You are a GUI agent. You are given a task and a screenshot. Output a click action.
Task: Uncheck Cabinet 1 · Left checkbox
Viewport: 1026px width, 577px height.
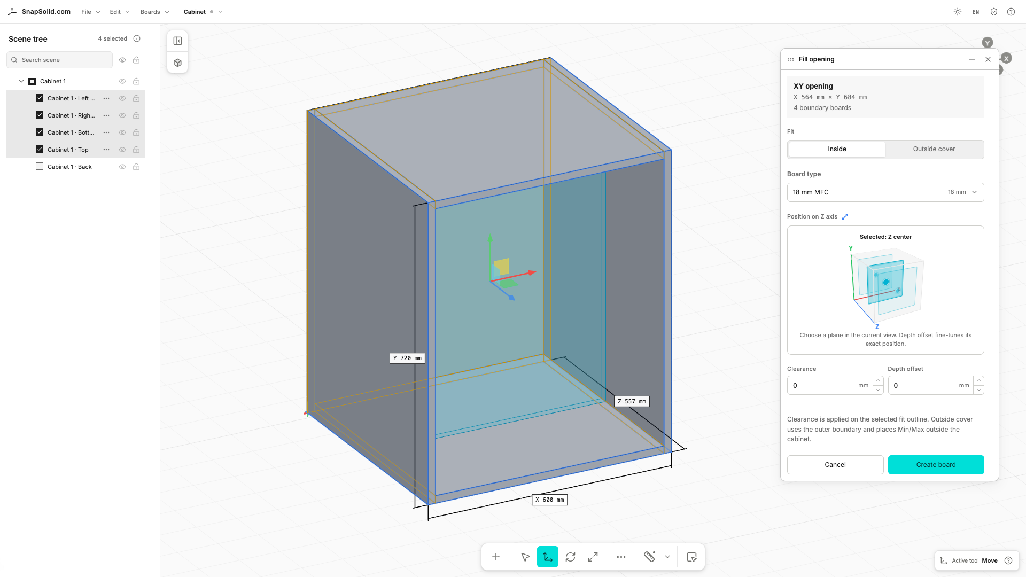tap(40, 98)
